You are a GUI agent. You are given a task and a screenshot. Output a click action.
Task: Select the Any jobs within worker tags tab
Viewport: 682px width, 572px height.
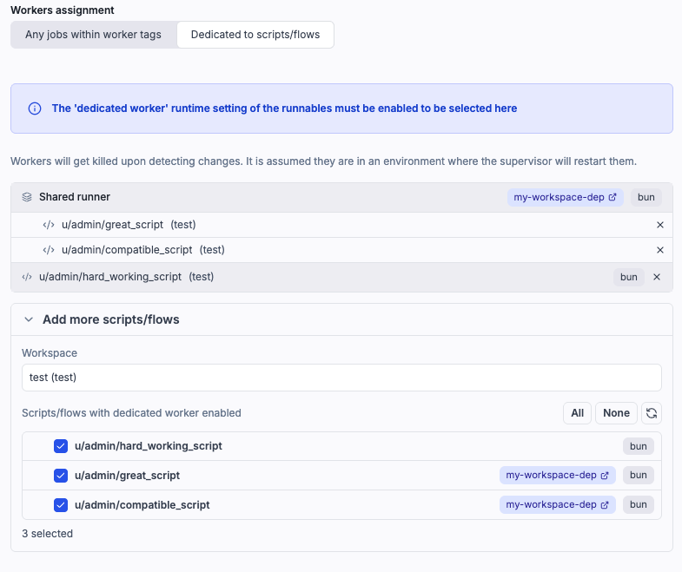point(93,35)
